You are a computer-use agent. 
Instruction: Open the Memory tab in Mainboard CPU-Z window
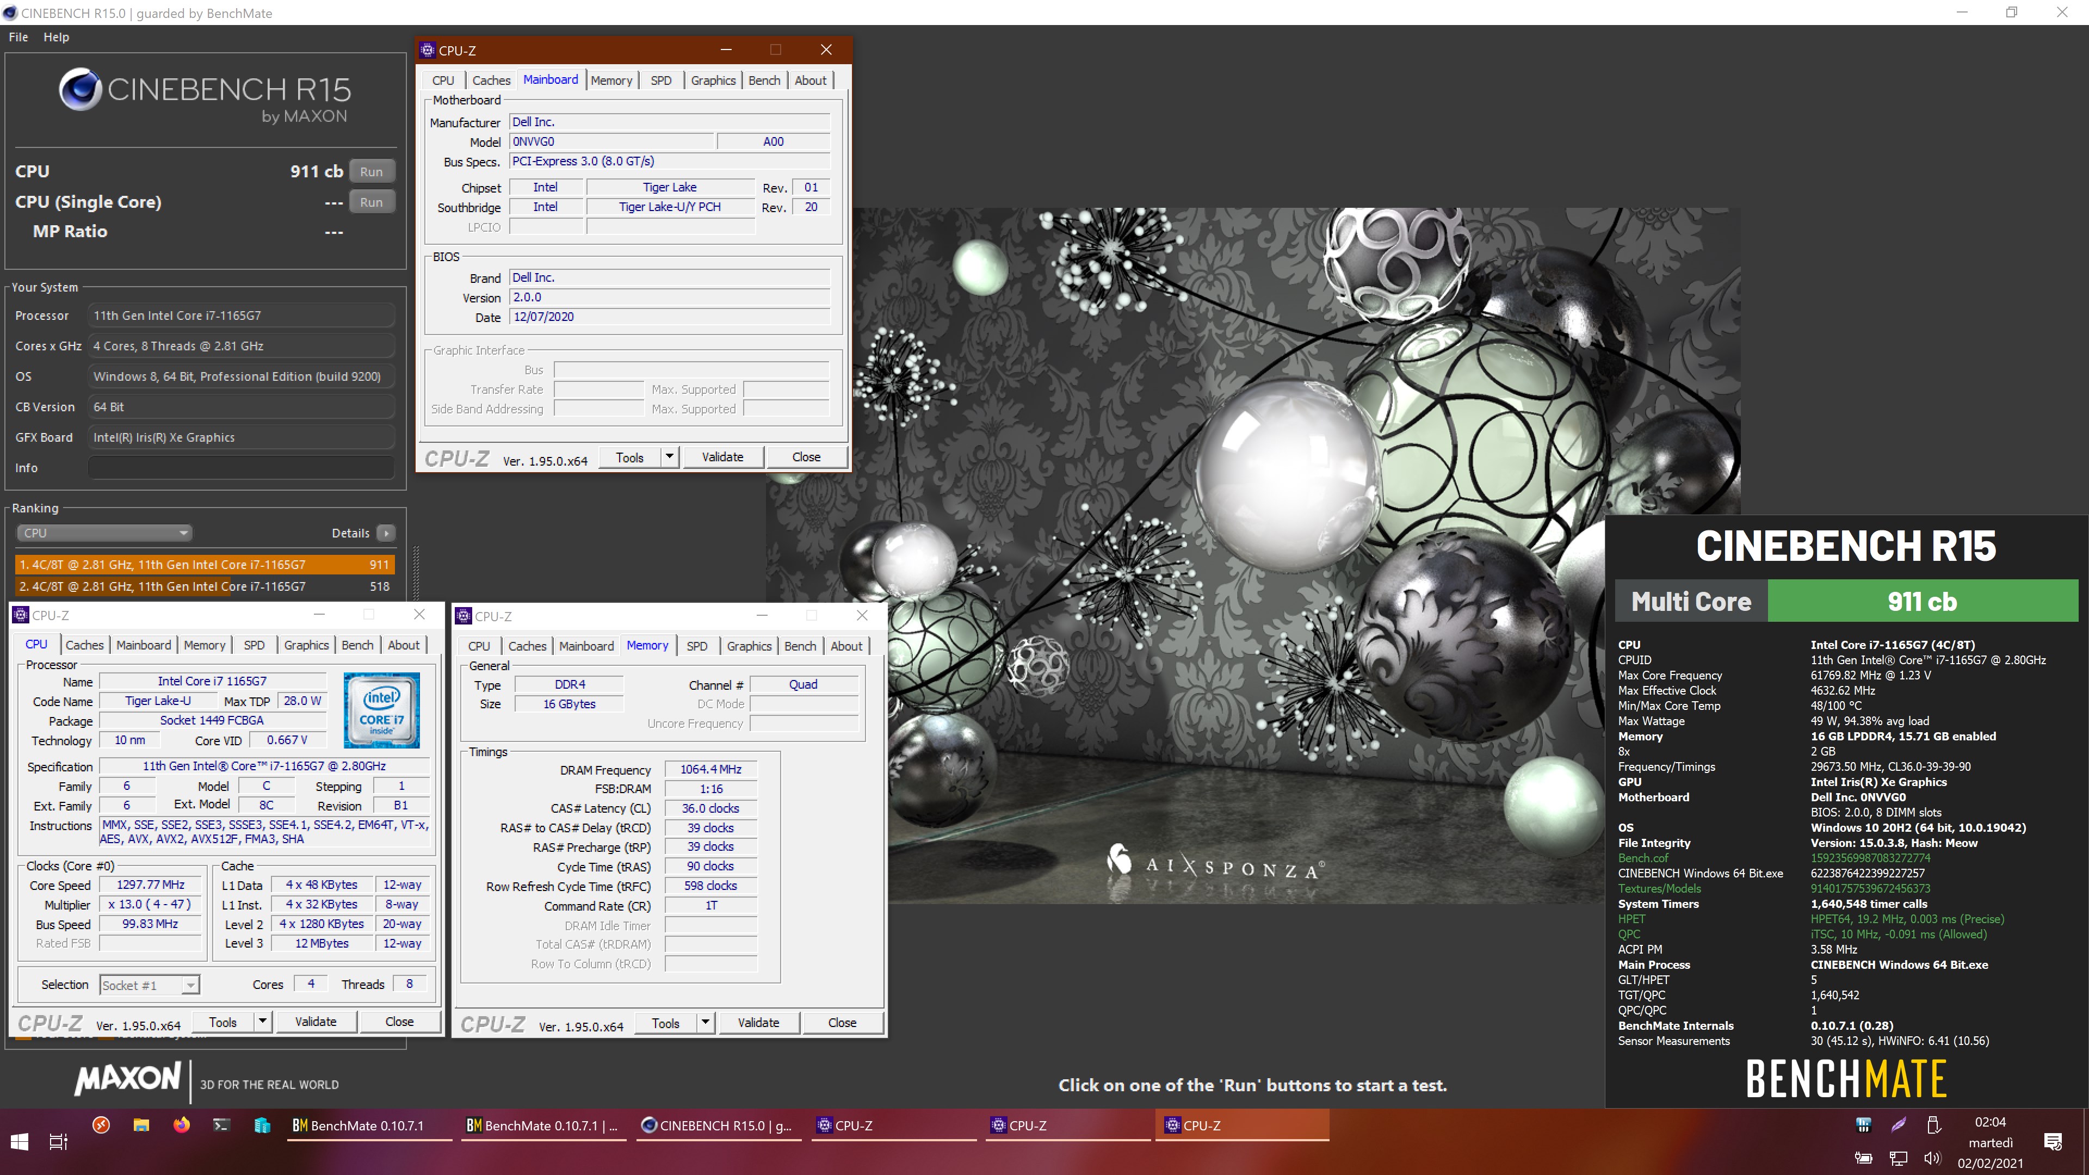611,81
